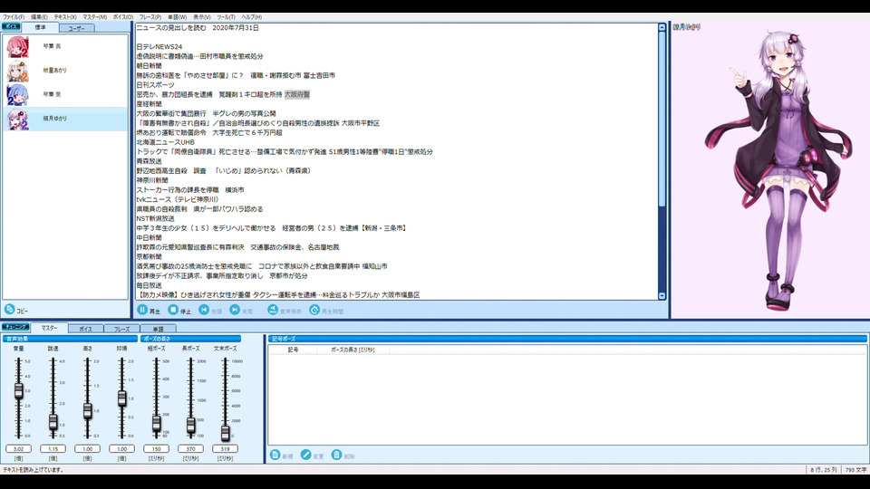Image resolution: width=870 pixels, height=489 pixels.
Task: Jump to start with the 先頭 icon
Action: pos(204,310)
